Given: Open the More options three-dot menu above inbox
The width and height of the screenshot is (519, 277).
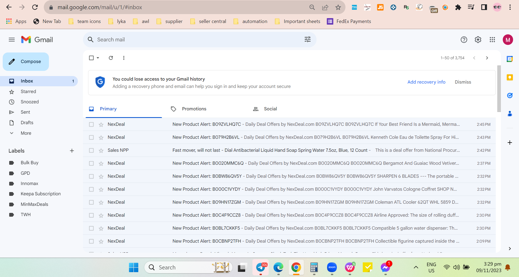Looking at the screenshot, I should tap(124, 58).
